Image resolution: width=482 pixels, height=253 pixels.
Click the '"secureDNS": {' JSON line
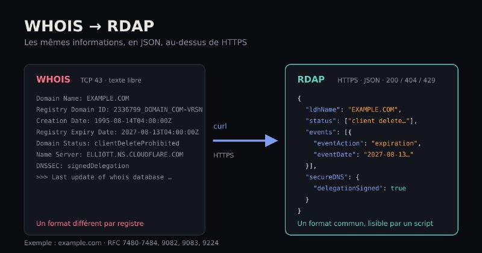pyautogui.click(x=333, y=177)
